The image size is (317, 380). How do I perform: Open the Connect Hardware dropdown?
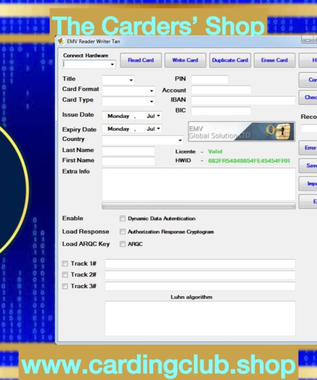click(113, 64)
